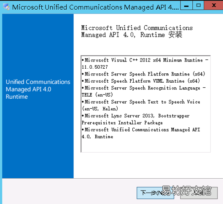The image size is (223, 204).
Task: Maximize the installer window
Action: [x=198, y=5]
